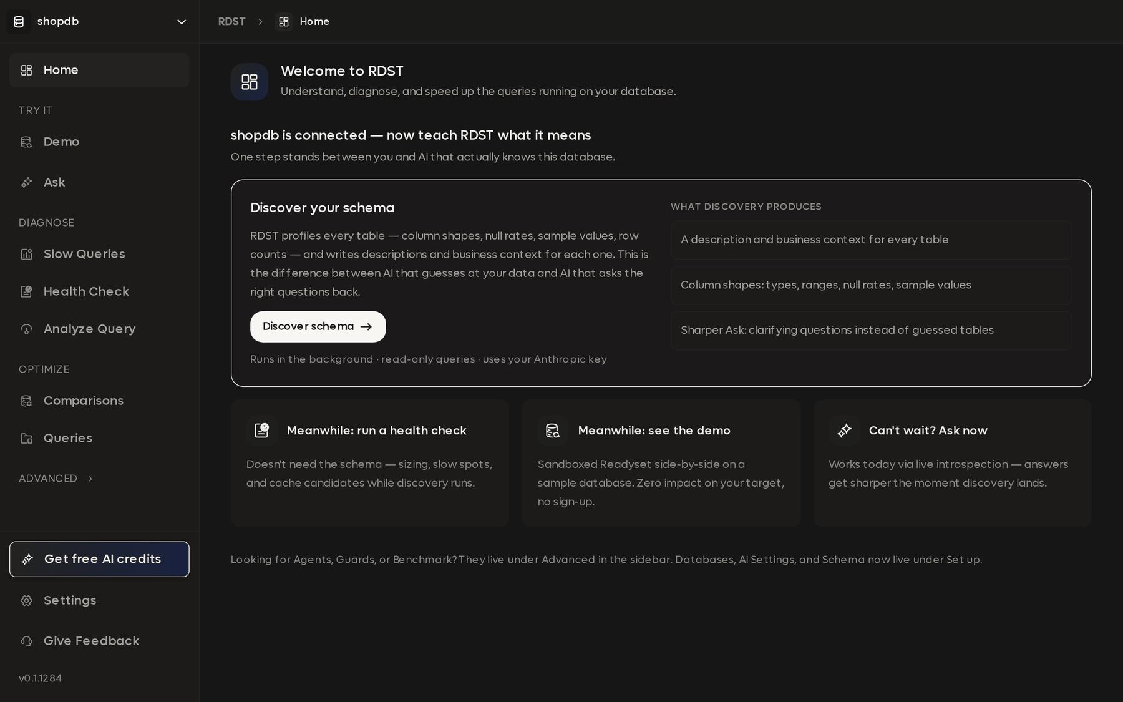This screenshot has height=702, width=1123.
Task: Click the 'shopdb is connected' heading
Action: (411, 135)
